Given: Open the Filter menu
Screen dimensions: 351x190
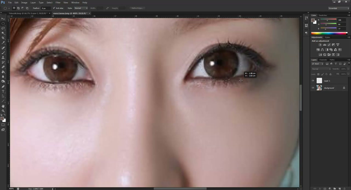Looking at the screenshot, I should click(x=58, y=2).
